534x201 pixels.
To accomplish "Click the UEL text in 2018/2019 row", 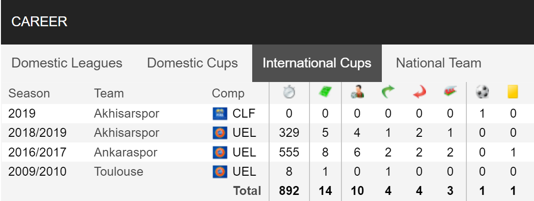I will pyautogui.click(x=244, y=133).
